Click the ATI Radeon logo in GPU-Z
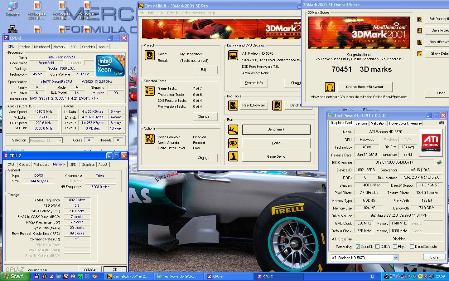Viewport: 449px width, 281px height. pyautogui.click(x=431, y=143)
